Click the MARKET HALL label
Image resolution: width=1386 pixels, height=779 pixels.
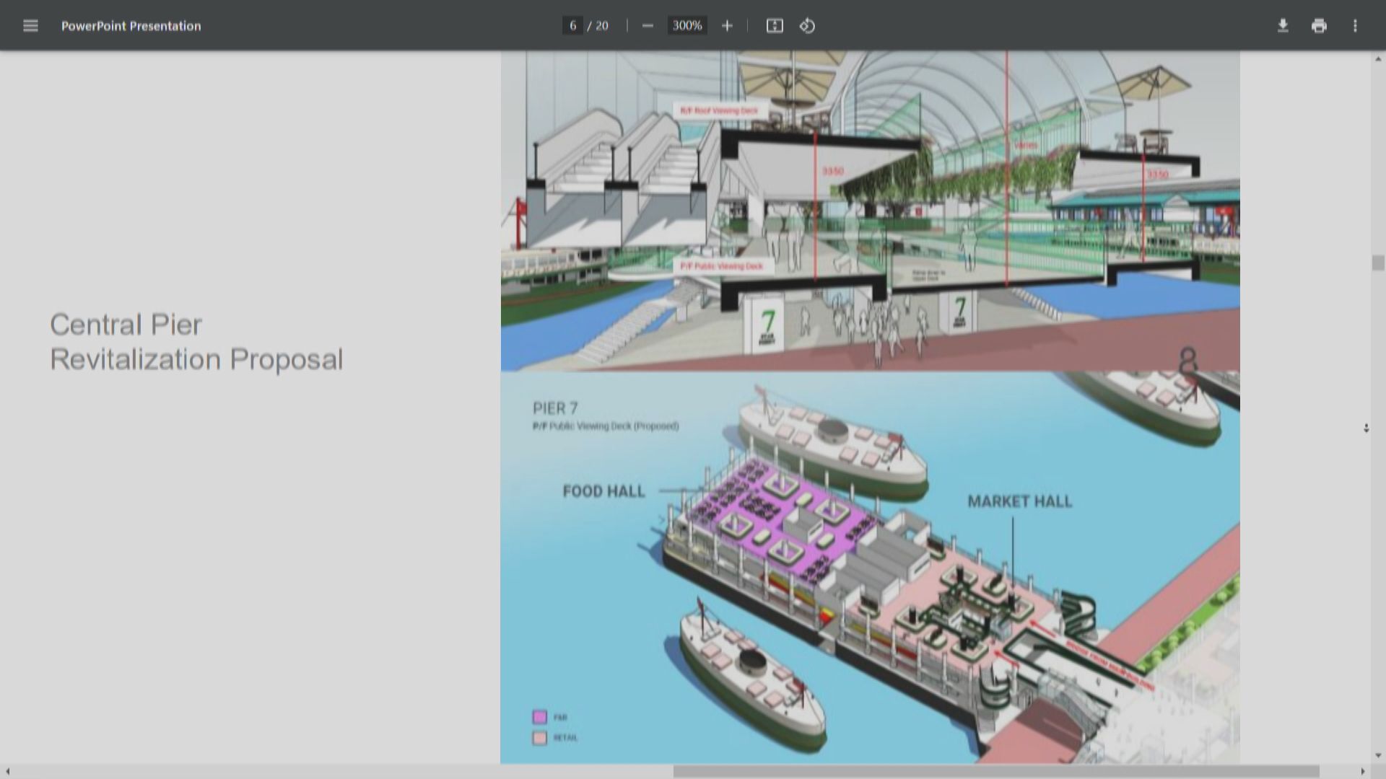[1019, 501]
